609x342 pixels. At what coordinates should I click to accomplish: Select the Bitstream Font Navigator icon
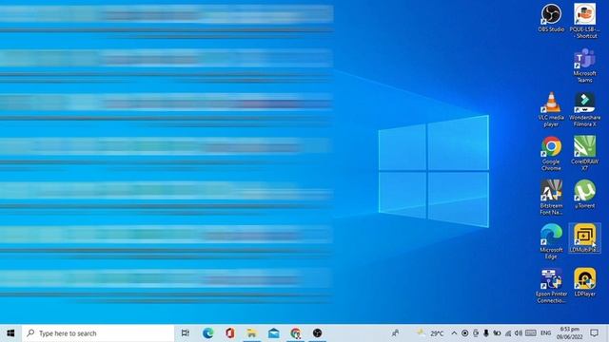[x=551, y=198]
